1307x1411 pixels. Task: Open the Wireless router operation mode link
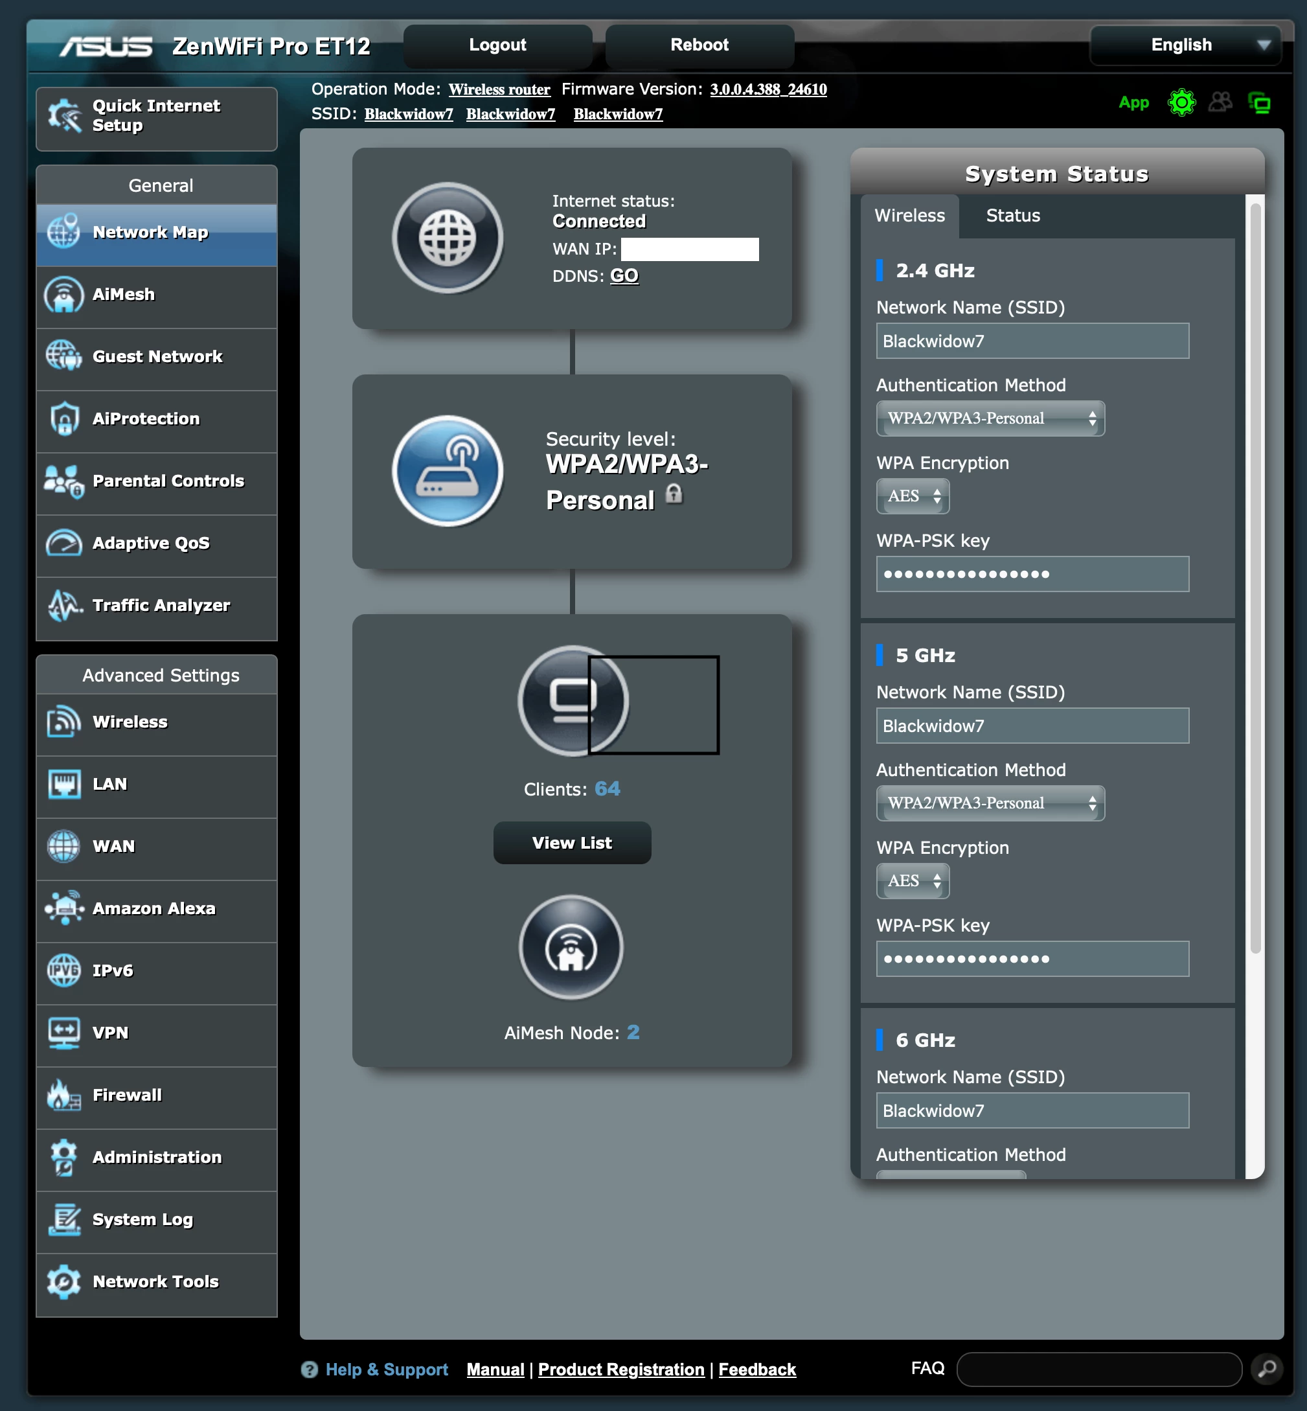pyautogui.click(x=499, y=90)
